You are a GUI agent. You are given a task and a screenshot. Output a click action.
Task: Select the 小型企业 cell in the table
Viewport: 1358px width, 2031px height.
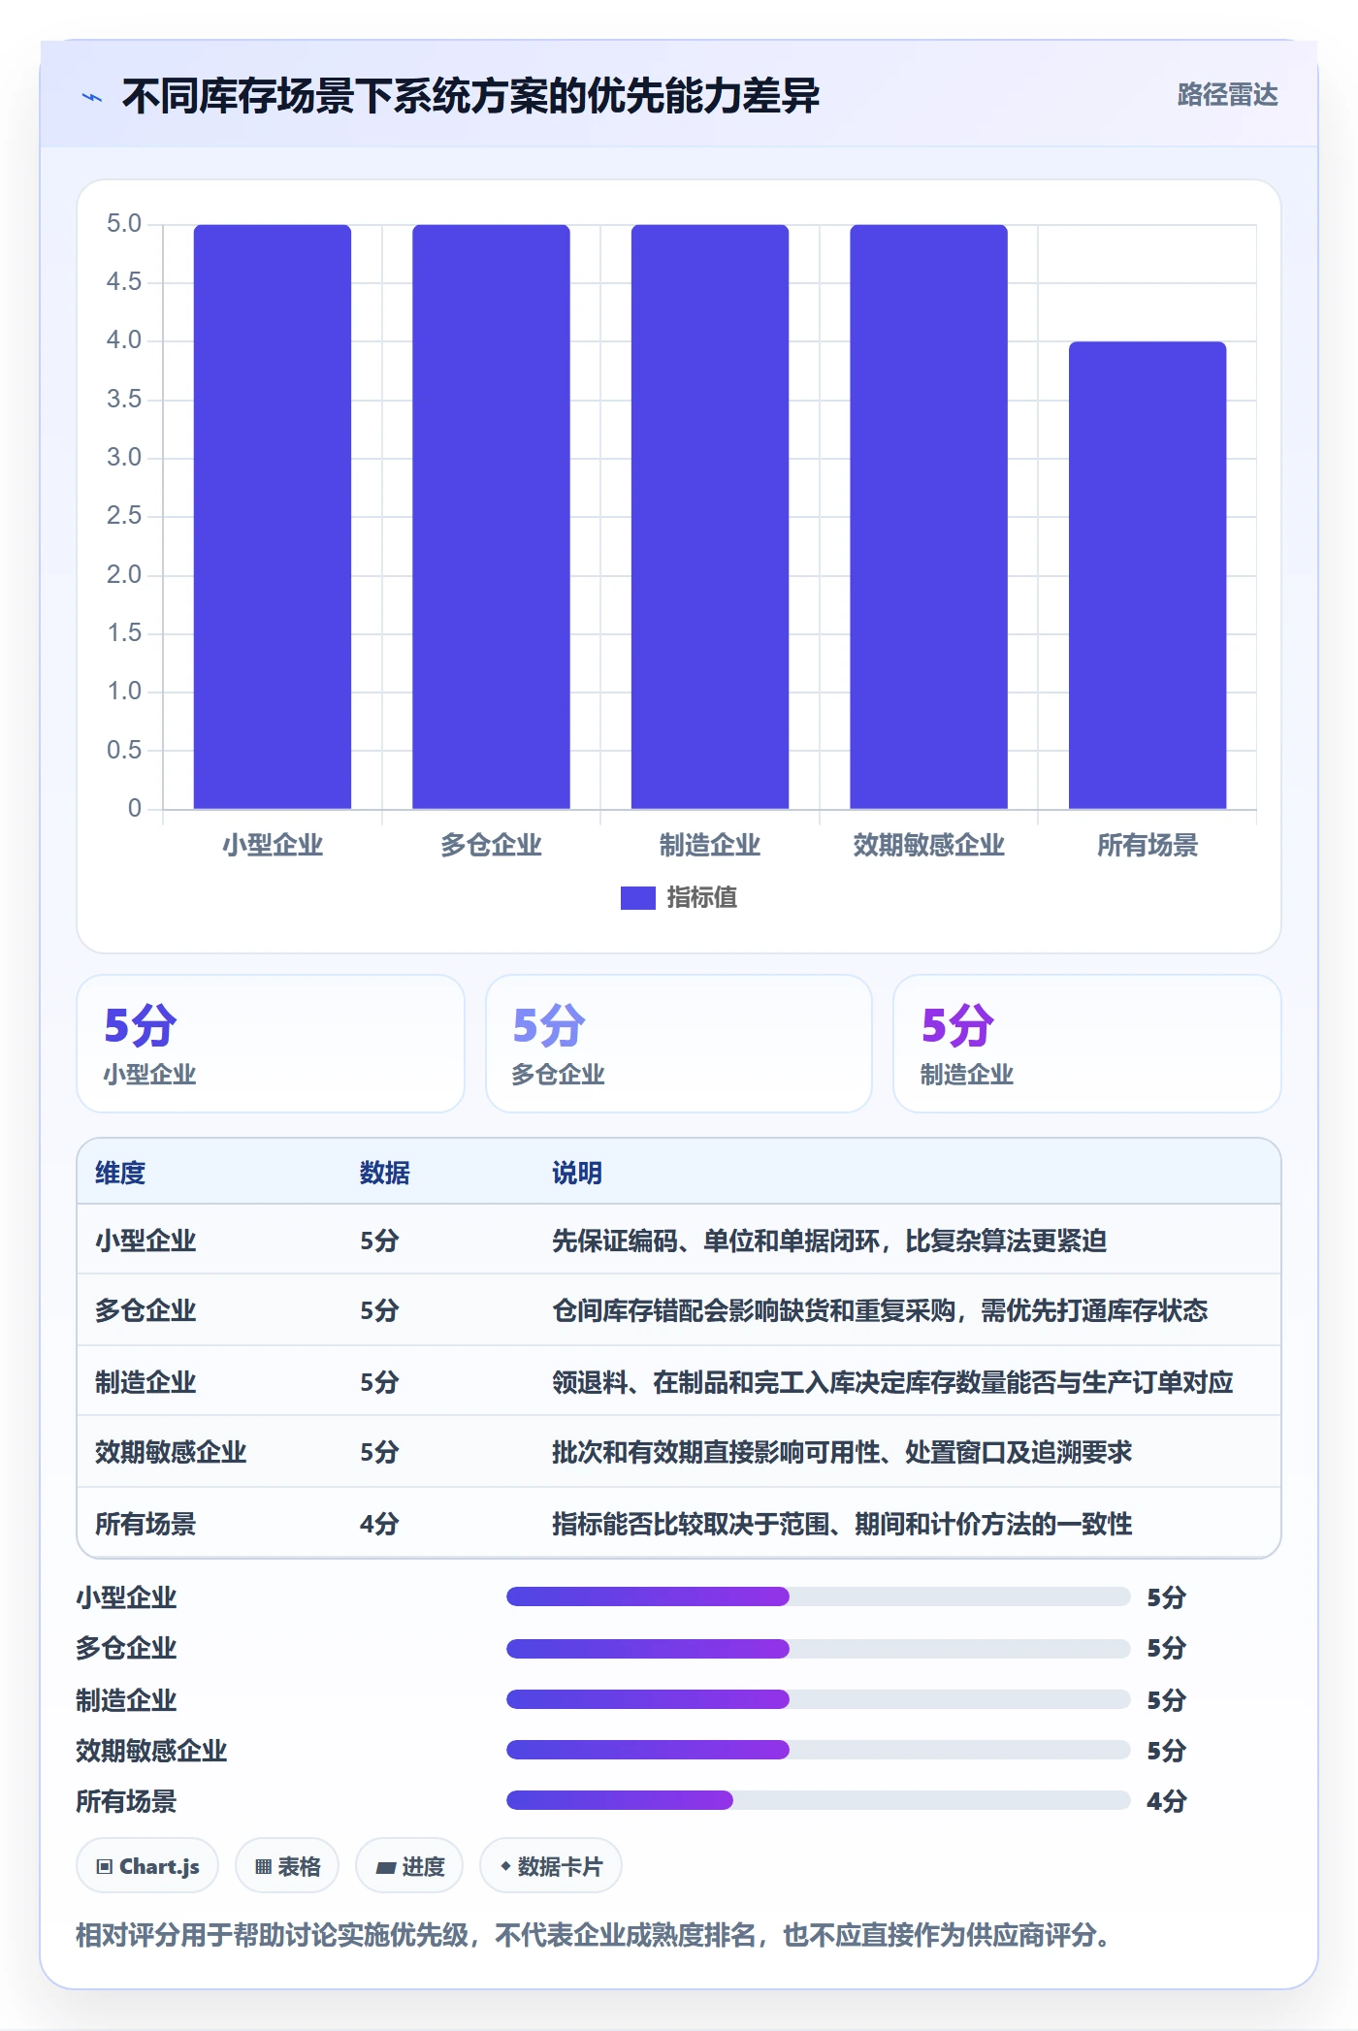145,1241
